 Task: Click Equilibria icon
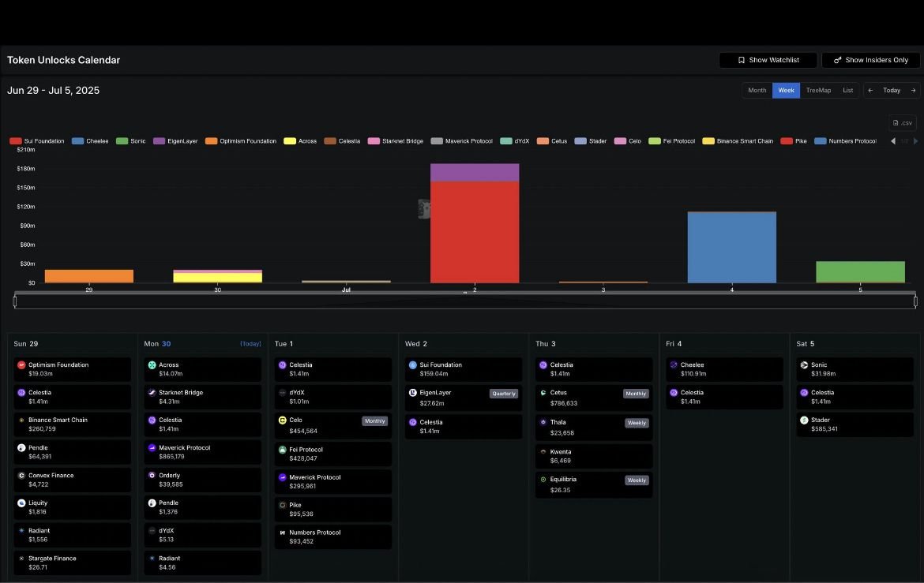(x=543, y=480)
